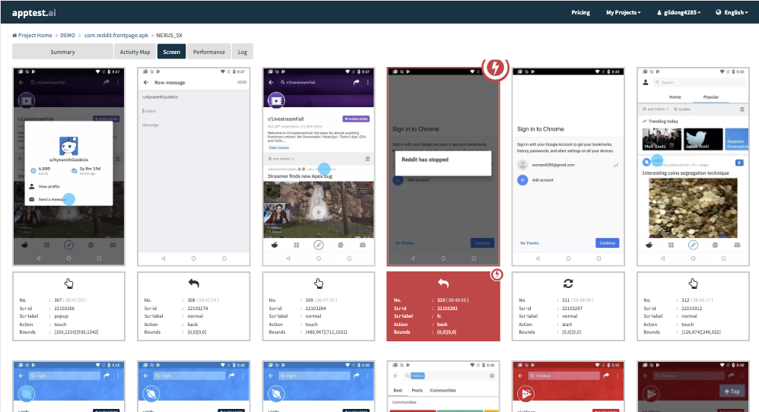Open the English language dropdown
This screenshot has height=412, width=759.
pos(732,13)
